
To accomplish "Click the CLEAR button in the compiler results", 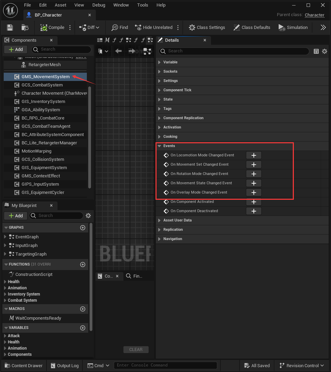I will [136, 350].
